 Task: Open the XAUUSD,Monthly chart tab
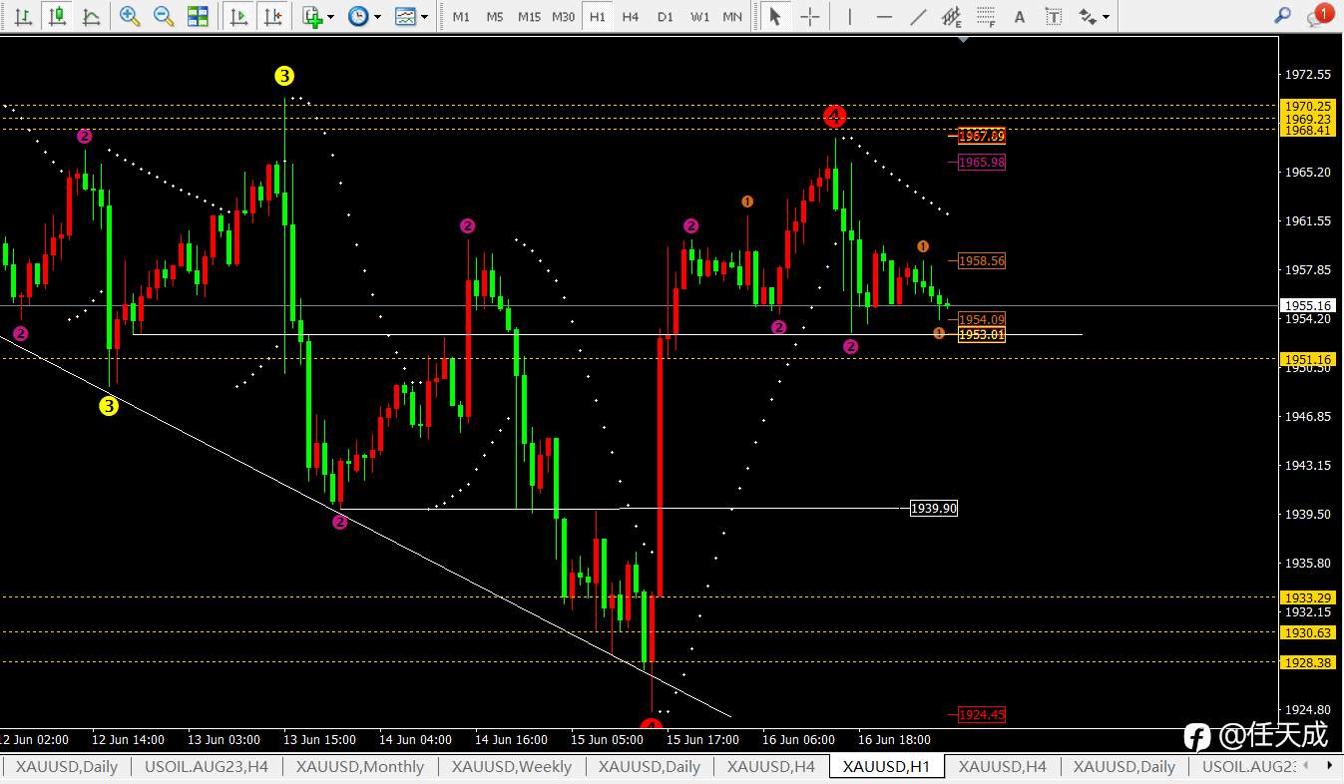coord(360,767)
